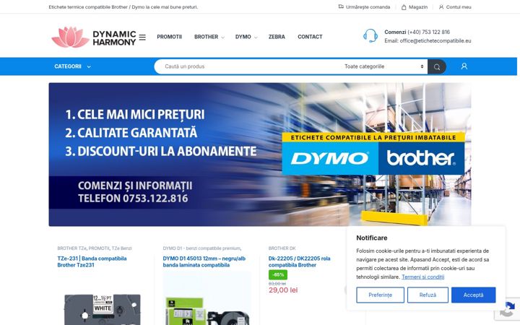Click the person icon beside Contul meu
Screen dimensions: 520x325
pyautogui.click(x=441, y=7)
